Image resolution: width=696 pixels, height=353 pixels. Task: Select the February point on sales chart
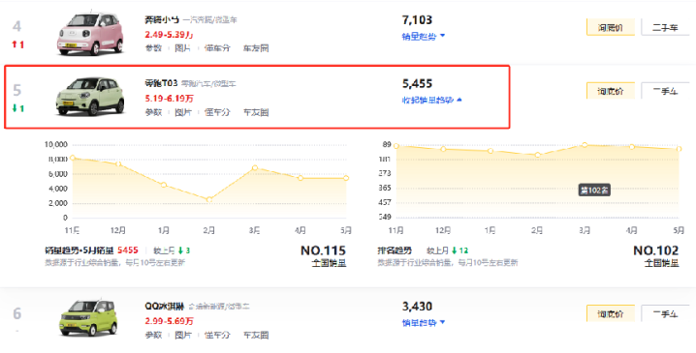coord(209,200)
